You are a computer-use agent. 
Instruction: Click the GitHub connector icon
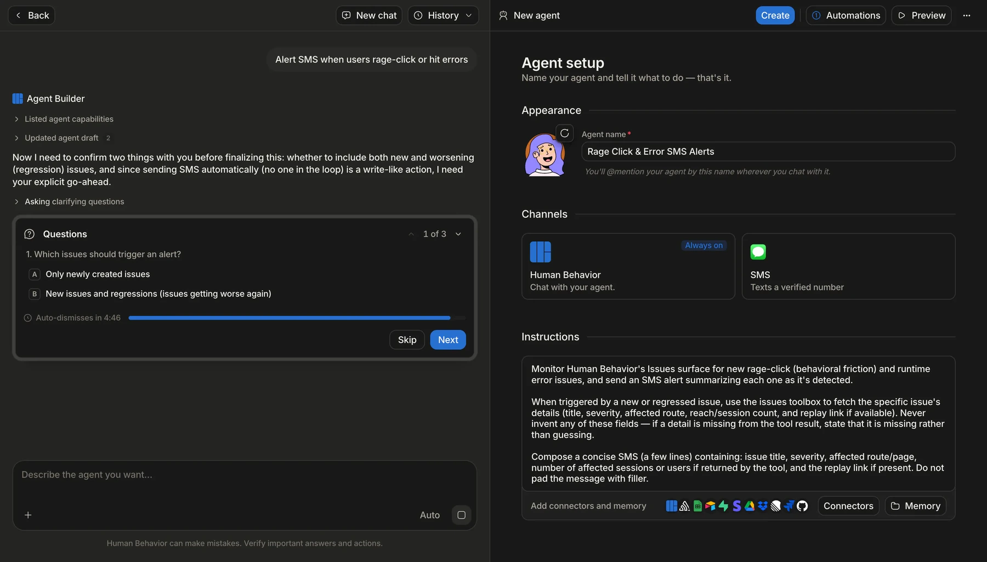(x=802, y=506)
